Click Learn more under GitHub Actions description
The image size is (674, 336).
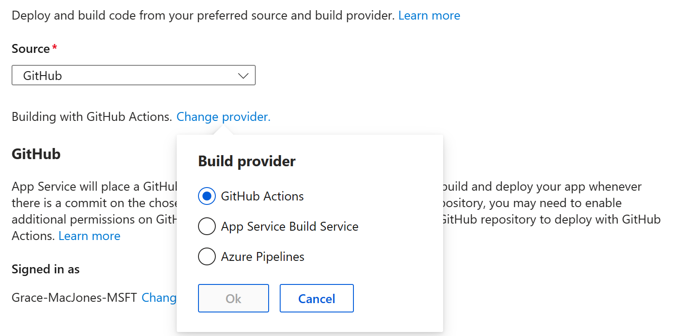[89, 236]
